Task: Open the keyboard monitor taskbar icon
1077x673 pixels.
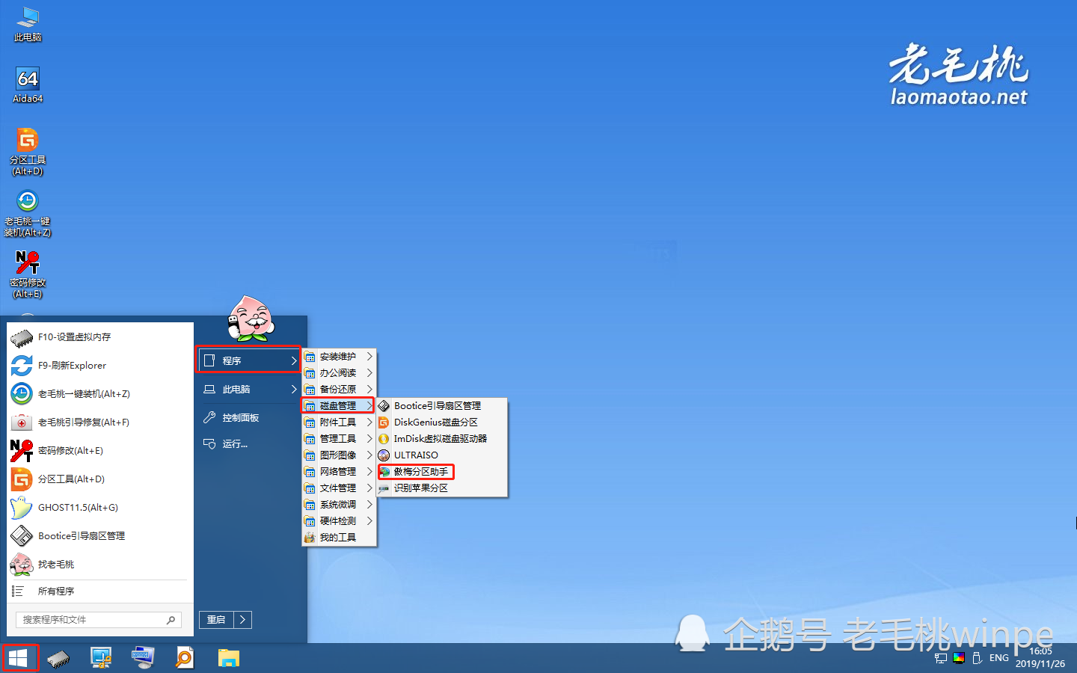Action: point(143,658)
